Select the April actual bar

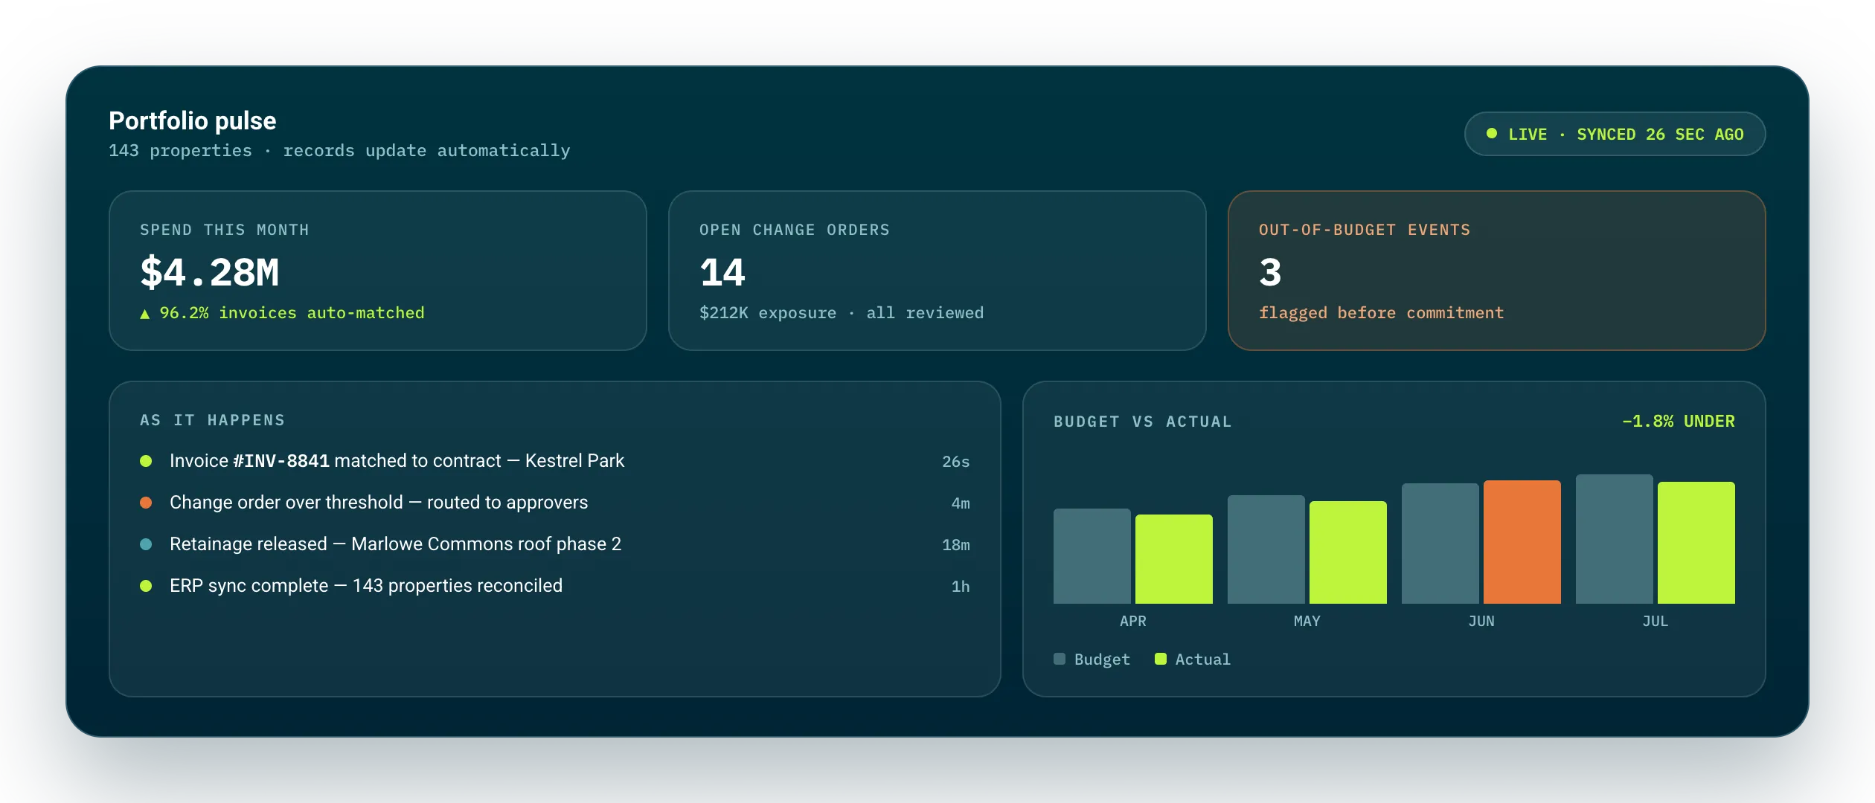[1174, 559]
